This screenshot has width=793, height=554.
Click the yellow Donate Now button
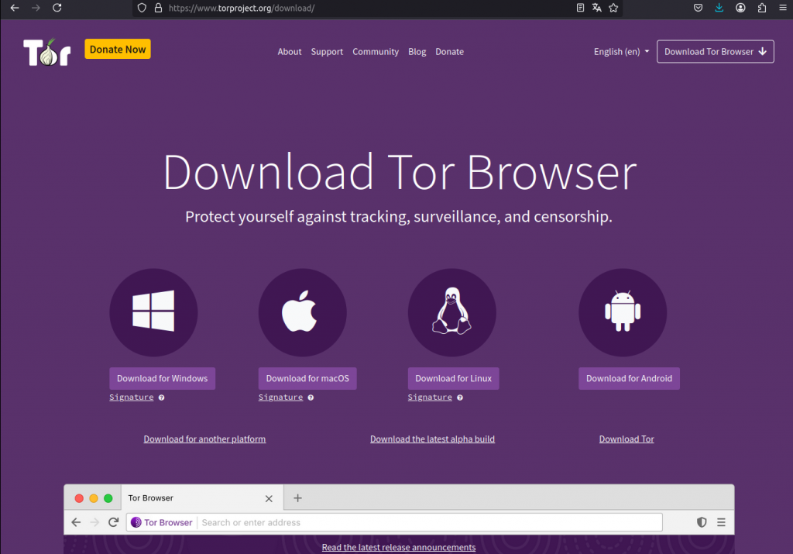click(118, 50)
